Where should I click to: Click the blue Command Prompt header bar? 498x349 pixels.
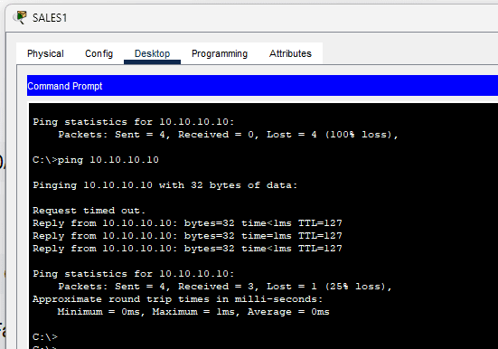coord(262,86)
